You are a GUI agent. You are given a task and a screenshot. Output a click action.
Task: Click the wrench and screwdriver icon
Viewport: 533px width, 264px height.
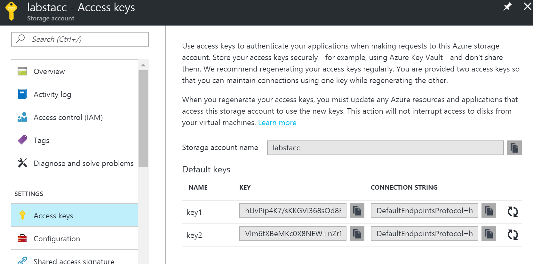[x=22, y=163]
